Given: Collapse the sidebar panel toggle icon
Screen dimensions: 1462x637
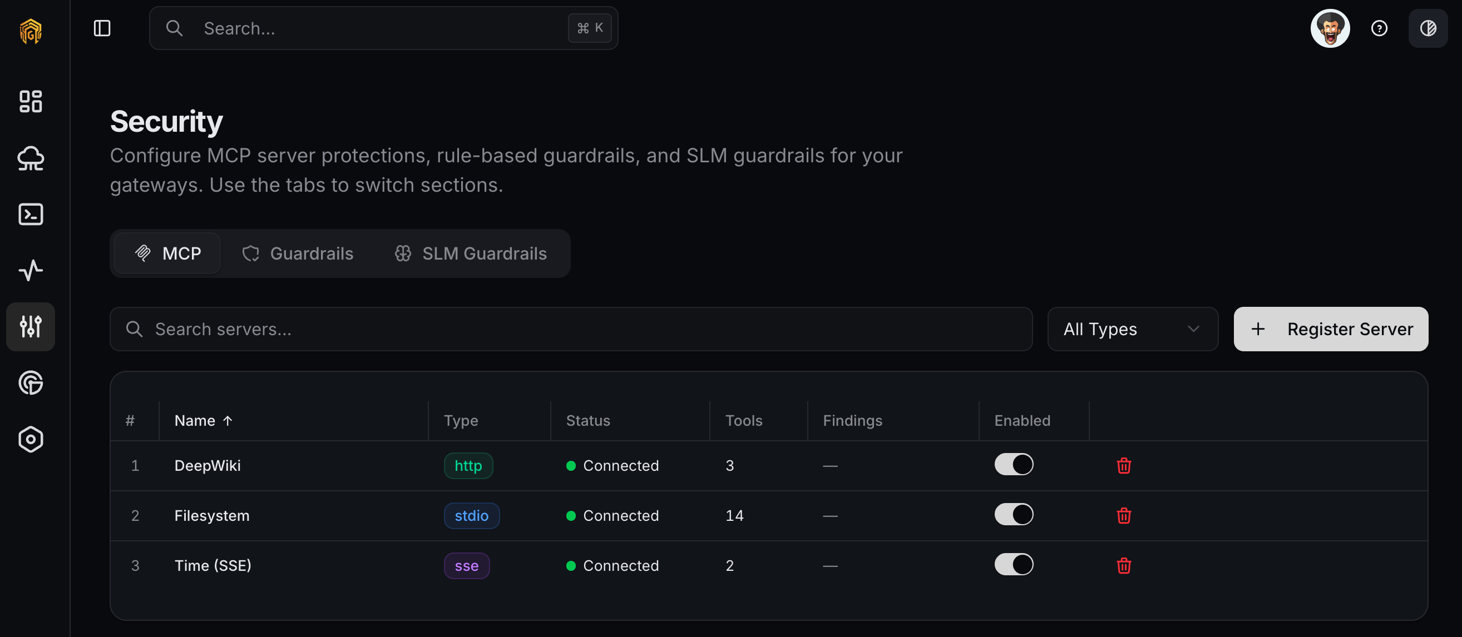Looking at the screenshot, I should coord(102,28).
